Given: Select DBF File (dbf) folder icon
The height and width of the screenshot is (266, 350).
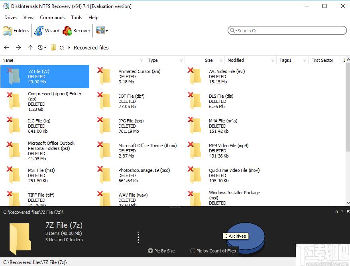Looking at the screenshot, I should point(104,101).
